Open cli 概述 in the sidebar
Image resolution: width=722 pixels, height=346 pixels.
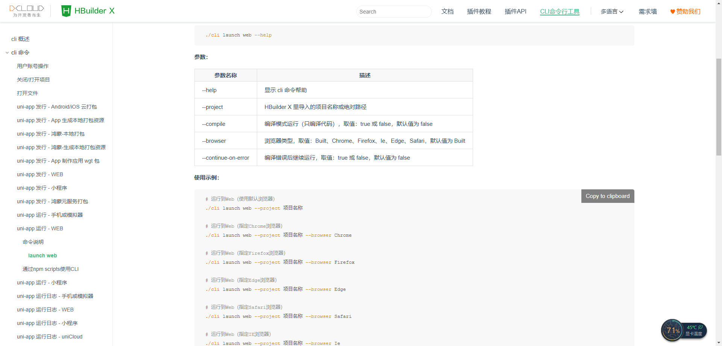click(x=20, y=39)
